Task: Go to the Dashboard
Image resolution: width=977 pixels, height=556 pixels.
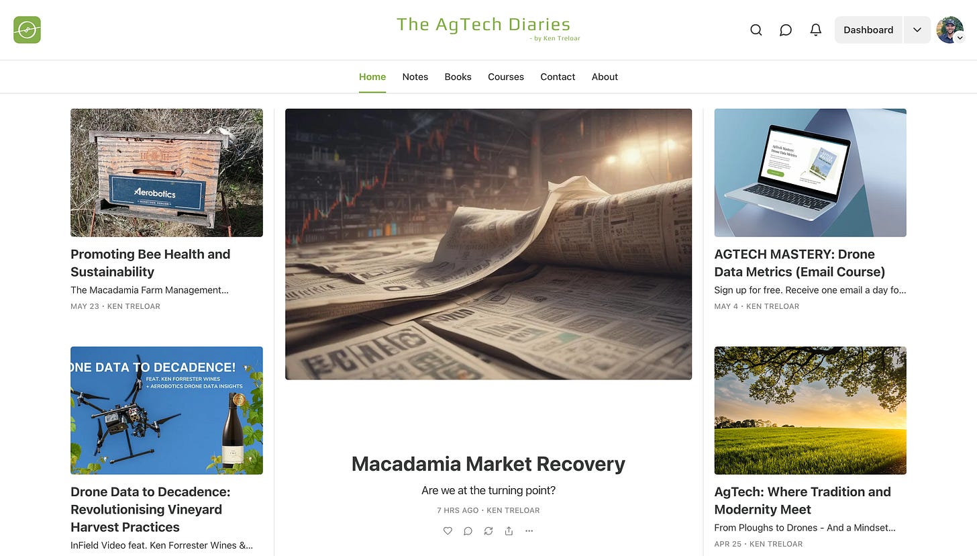Action: (868, 30)
